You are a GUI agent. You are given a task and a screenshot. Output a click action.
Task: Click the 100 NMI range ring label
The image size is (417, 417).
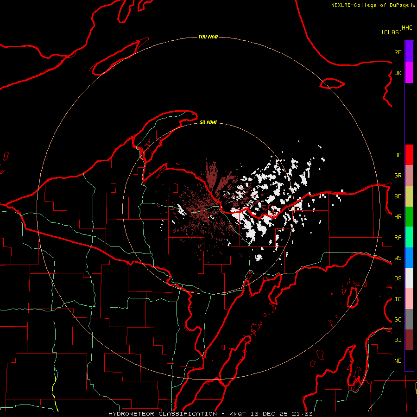(208, 37)
